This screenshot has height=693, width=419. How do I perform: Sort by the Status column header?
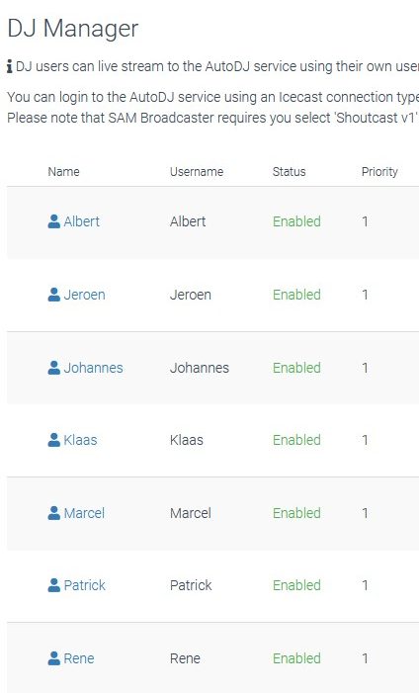[290, 171]
